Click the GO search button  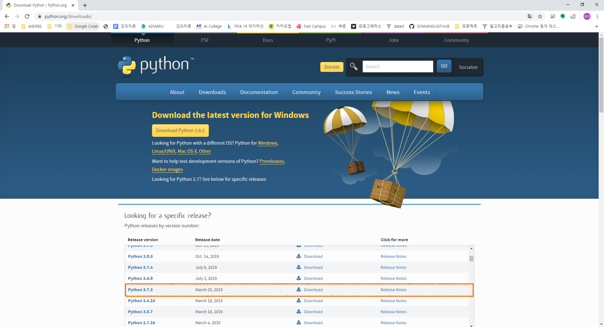444,66
